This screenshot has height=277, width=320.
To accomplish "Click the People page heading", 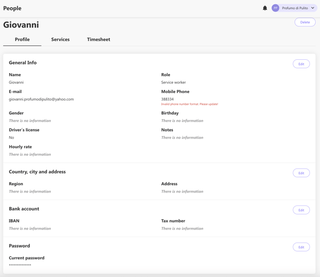I will (x=12, y=9).
